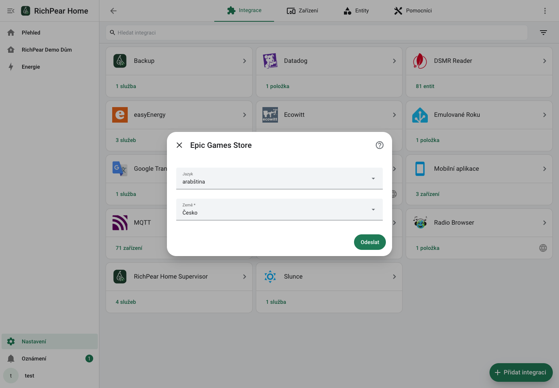This screenshot has width=559, height=388.
Task: Close the Epic Games Store dialog
Action: [x=179, y=145]
